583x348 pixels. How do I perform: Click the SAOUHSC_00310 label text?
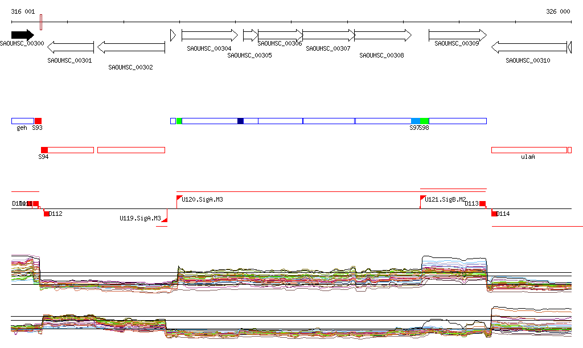click(528, 60)
